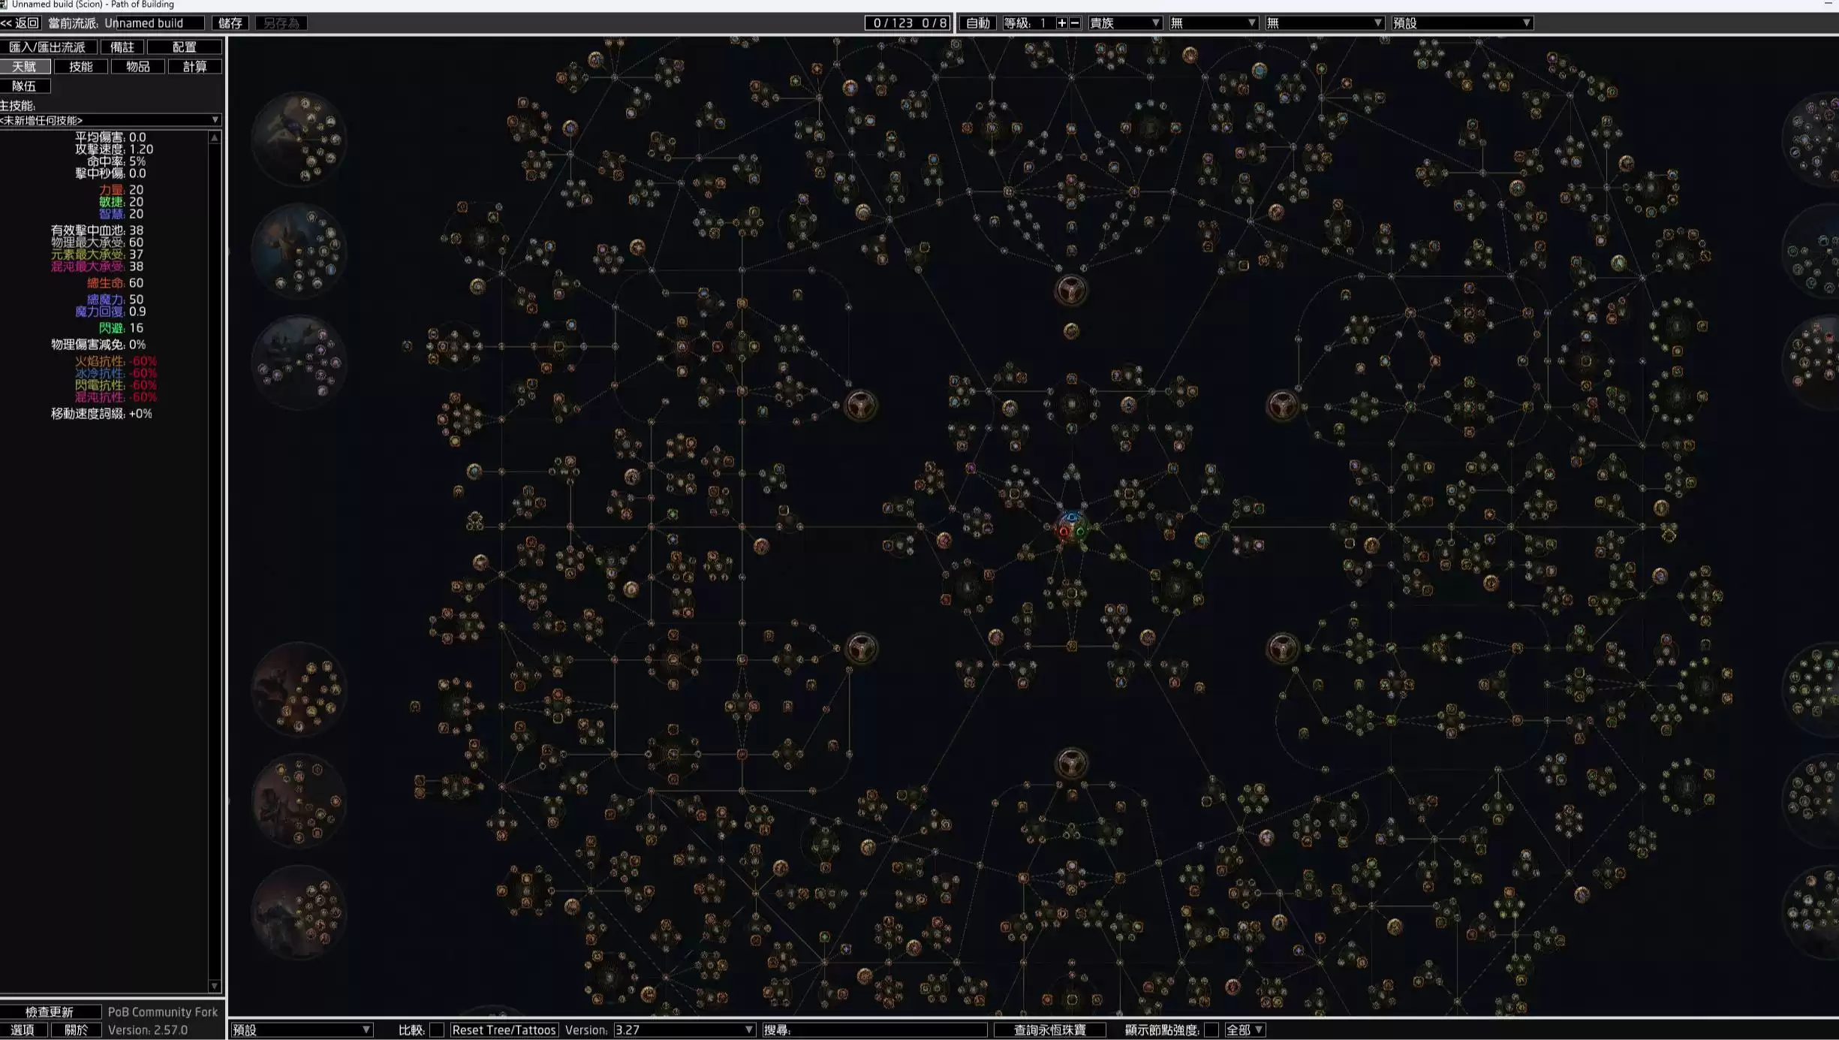Click the plus button to increase level
The width and height of the screenshot is (1839, 1040).
(1061, 23)
